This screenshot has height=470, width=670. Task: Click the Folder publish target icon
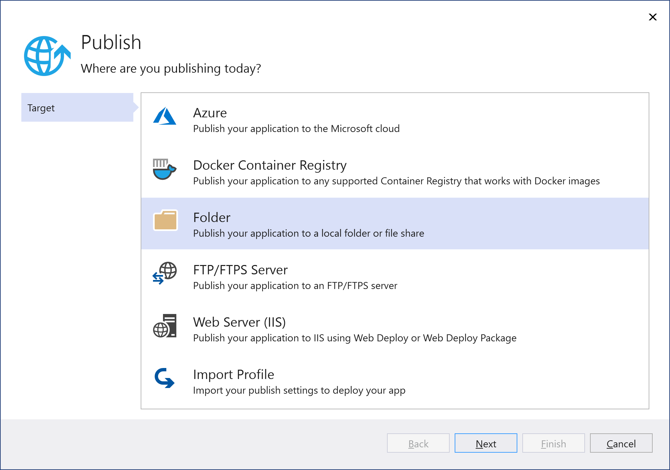(165, 220)
